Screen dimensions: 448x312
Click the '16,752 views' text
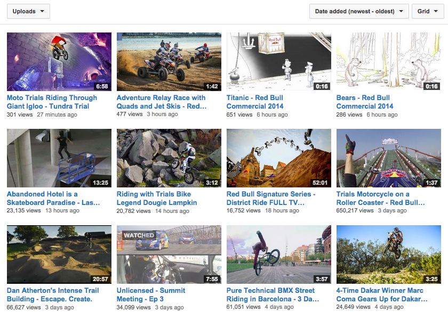coord(243,210)
